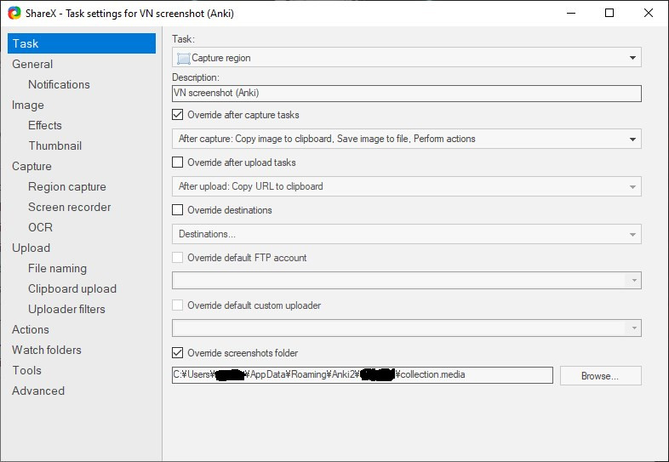Open the Watch folders page

click(47, 351)
